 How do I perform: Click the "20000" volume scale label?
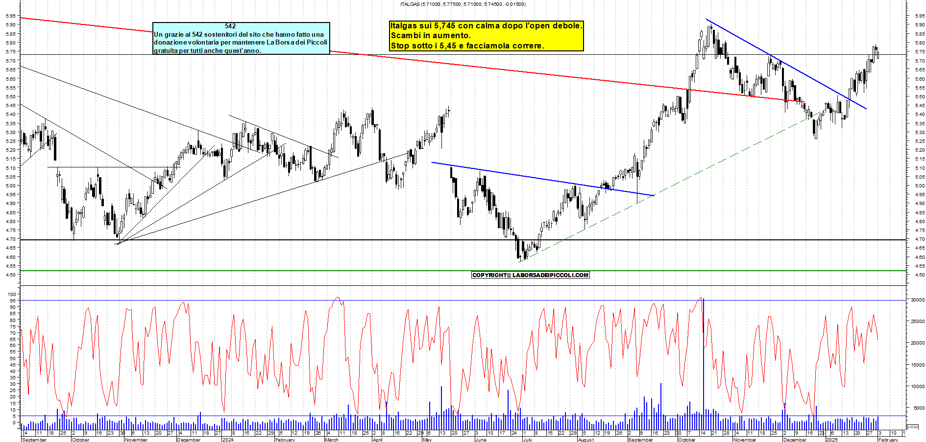coord(918,343)
